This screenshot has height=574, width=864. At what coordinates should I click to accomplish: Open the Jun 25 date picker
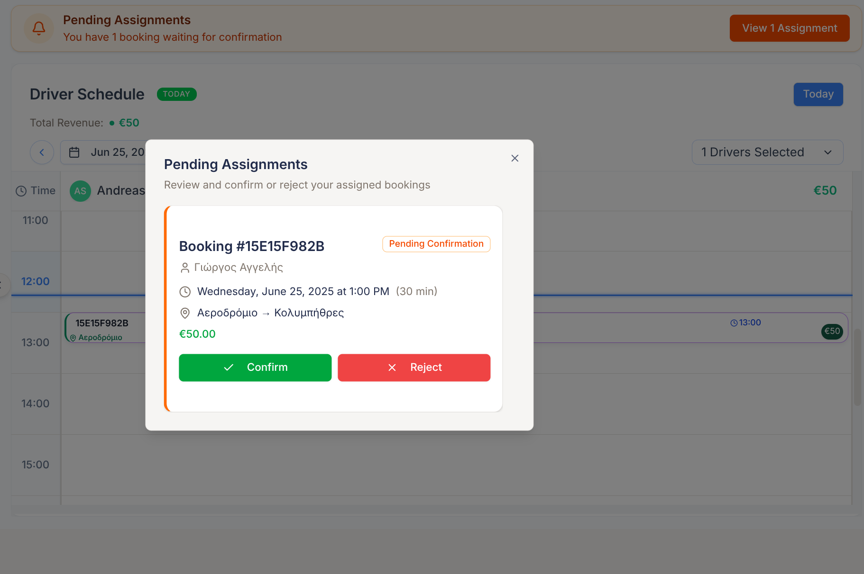tap(109, 152)
